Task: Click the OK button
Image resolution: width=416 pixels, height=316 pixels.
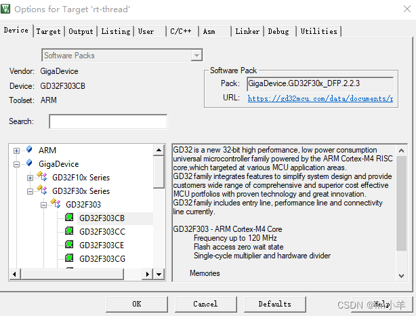Action: coord(137,304)
